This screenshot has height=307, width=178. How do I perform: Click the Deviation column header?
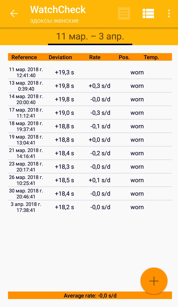point(60,57)
